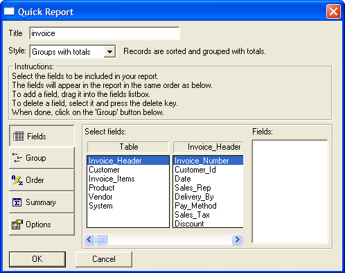Select the Vendor table

point(128,197)
